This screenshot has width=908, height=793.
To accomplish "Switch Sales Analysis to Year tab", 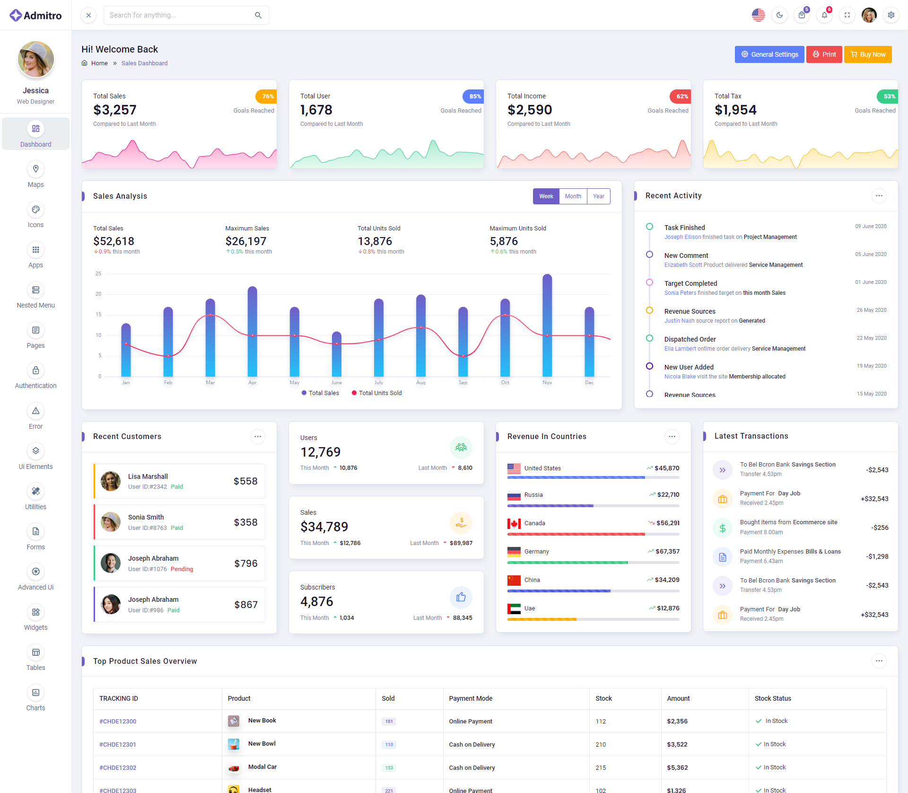I will pyautogui.click(x=598, y=196).
